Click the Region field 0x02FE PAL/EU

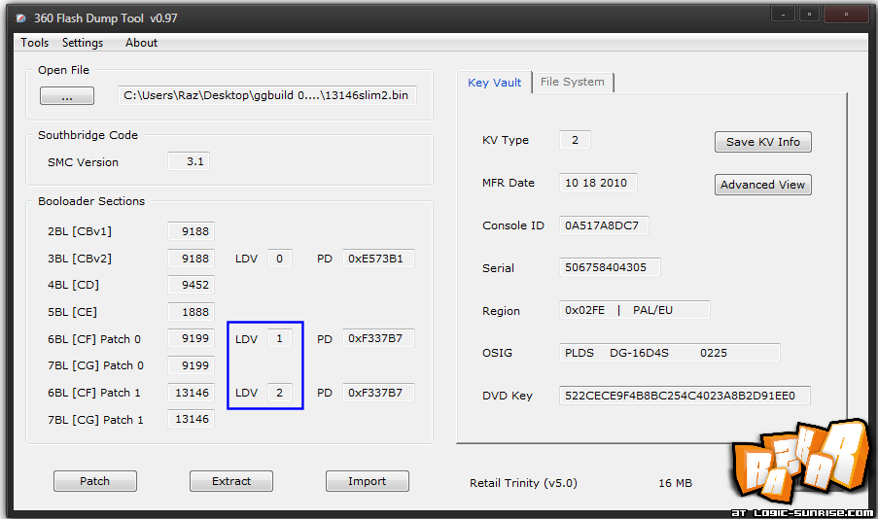(634, 310)
